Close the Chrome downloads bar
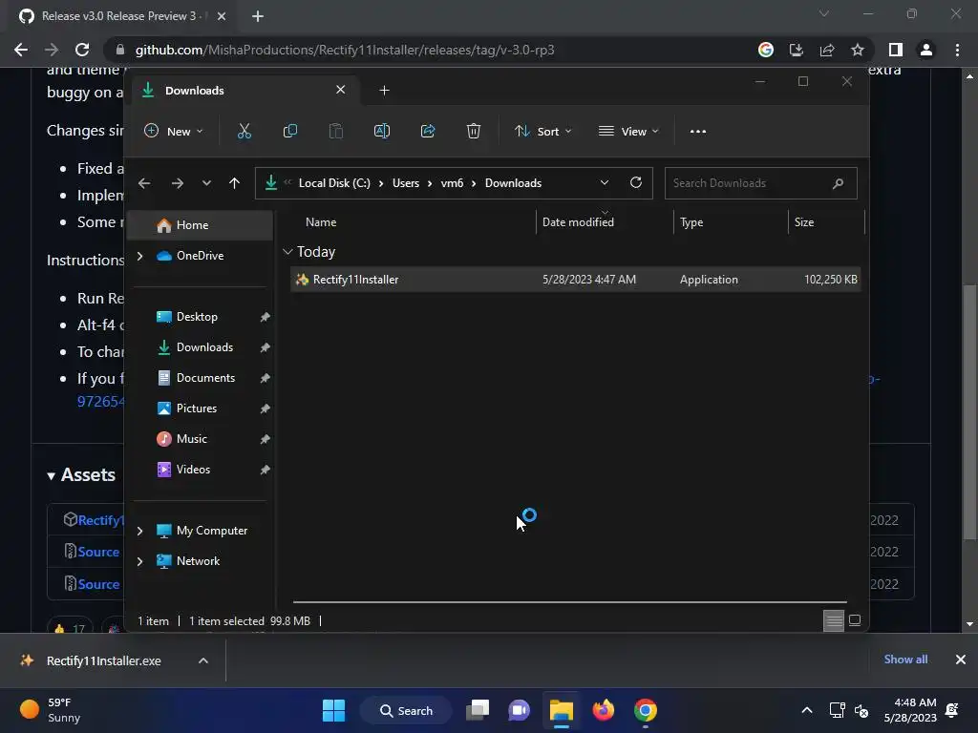This screenshot has height=733, width=978. pyautogui.click(x=961, y=660)
